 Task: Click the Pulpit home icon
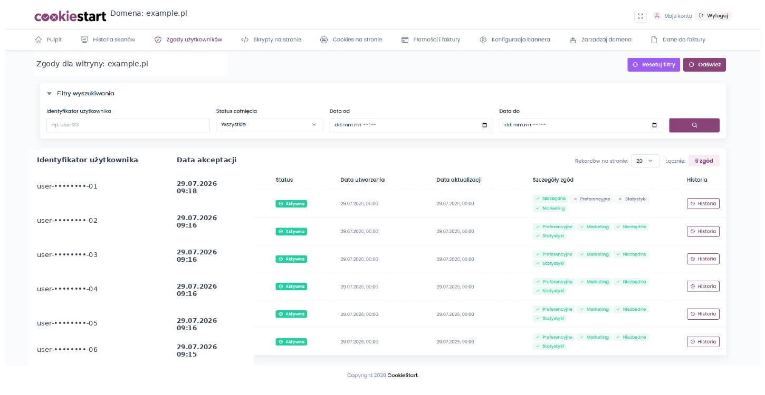click(39, 39)
